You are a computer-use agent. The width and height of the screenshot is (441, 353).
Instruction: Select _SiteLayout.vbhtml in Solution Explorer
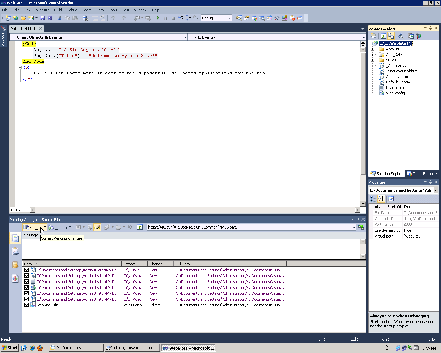[x=402, y=71]
